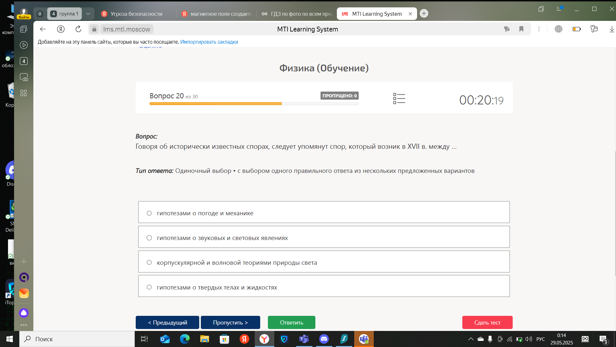Open sidebar three-dots more options
Image resolution: width=616 pixels, height=347 pixels.
(24, 325)
